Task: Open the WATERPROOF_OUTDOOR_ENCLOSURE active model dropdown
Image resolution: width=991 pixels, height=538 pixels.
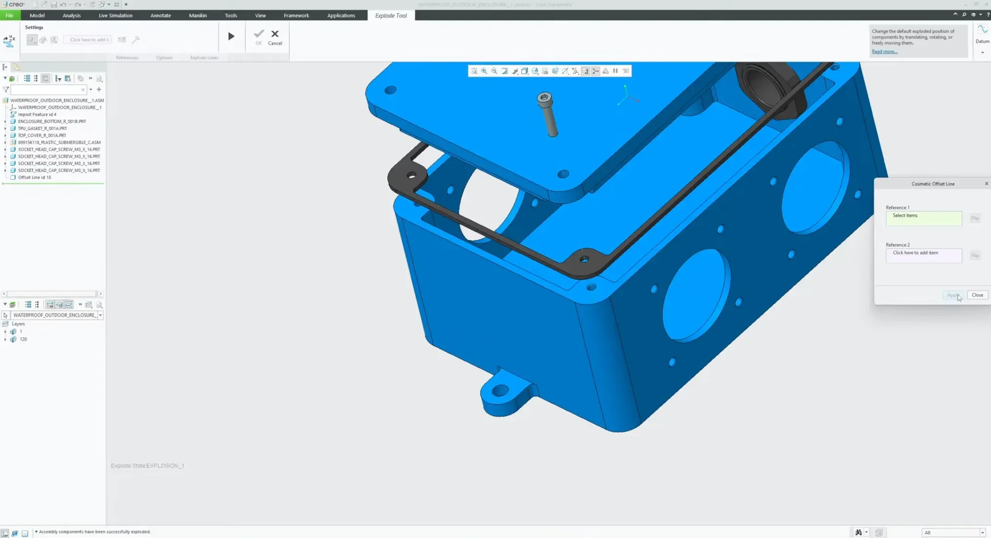Action: point(100,315)
